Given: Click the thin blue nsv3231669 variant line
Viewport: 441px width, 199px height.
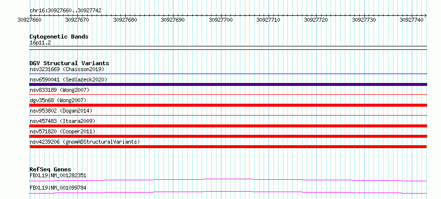Looking at the screenshot, I should point(228,74).
